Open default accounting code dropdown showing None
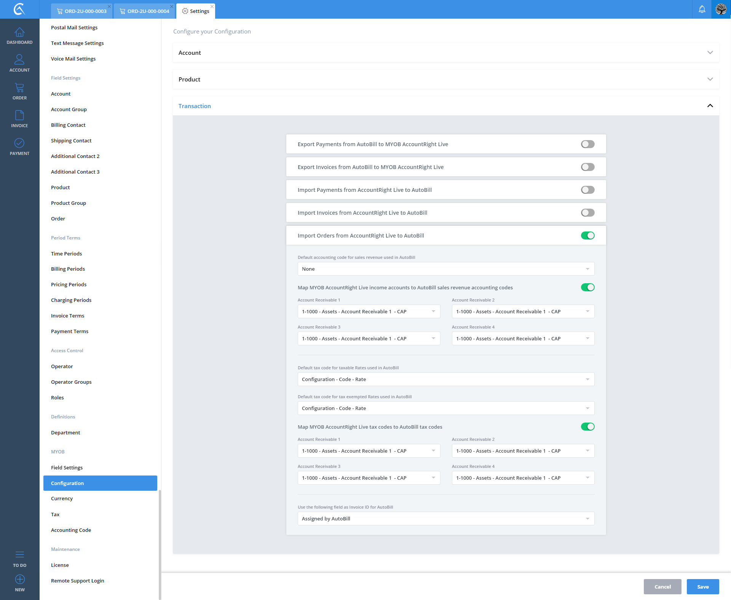Image resolution: width=731 pixels, height=600 pixels. [445, 269]
